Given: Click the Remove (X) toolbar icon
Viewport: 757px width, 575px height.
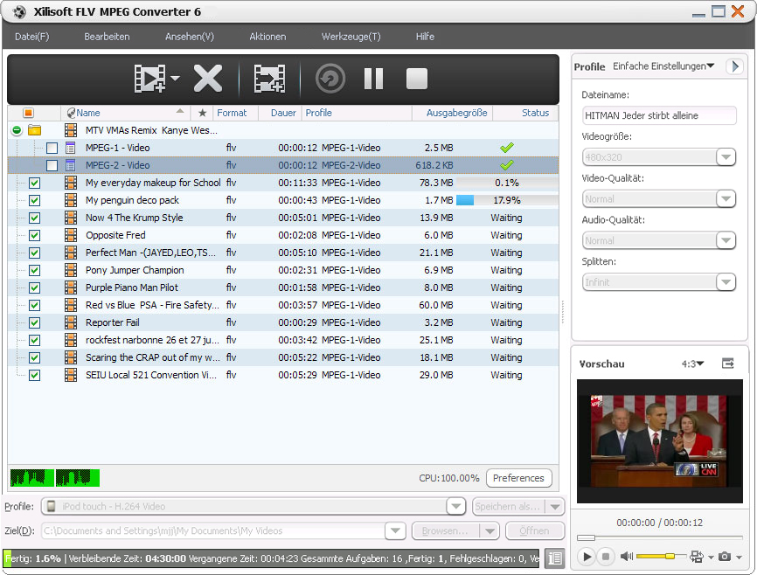Looking at the screenshot, I should pyautogui.click(x=208, y=79).
